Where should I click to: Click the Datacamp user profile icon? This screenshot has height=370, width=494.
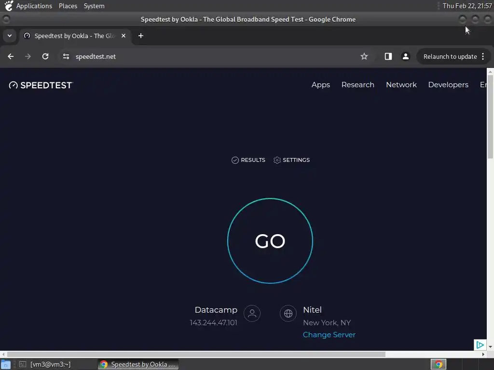pos(252,313)
